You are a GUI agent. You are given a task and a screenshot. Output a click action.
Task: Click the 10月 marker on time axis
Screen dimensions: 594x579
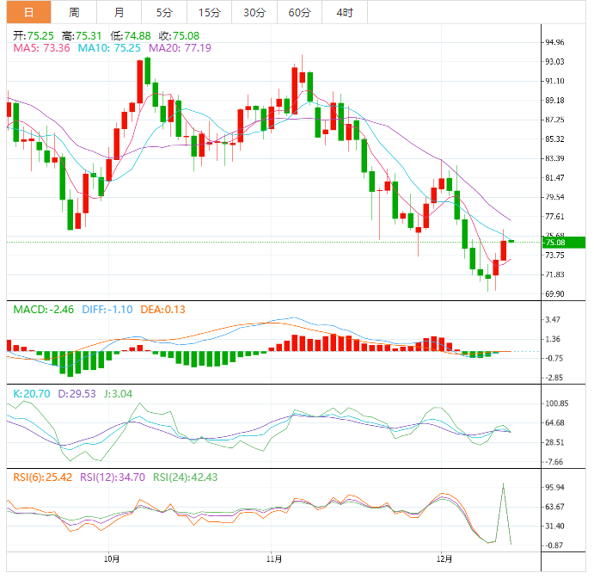[x=109, y=558]
